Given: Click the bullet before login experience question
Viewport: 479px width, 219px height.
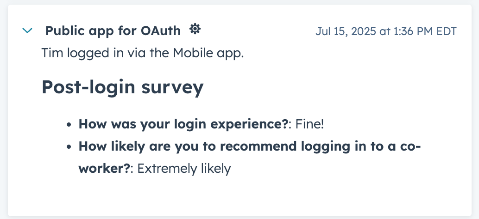Looking at the screenshot, I should coord(69,125).
